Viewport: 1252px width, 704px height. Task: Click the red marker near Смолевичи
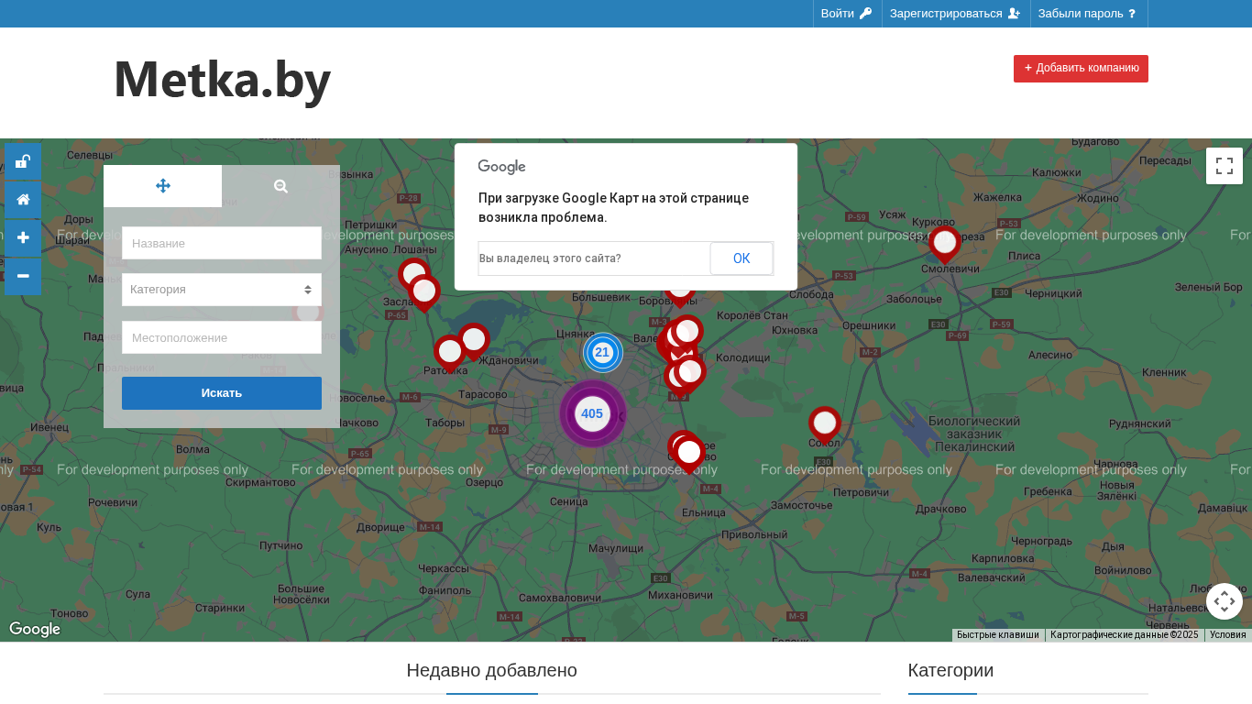(945, 245)
